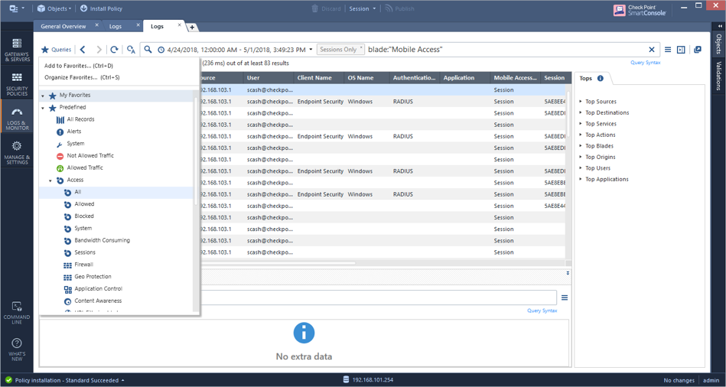Select Bandwidth Consuming query
The height and width of the screenshot is (387, 726).
click(x=102, y=240)
